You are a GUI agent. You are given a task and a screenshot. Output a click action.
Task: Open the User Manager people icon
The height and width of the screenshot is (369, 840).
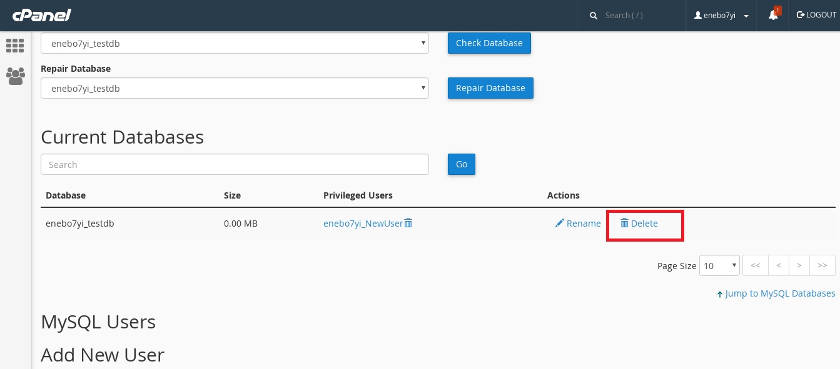[x=15, y=76]
